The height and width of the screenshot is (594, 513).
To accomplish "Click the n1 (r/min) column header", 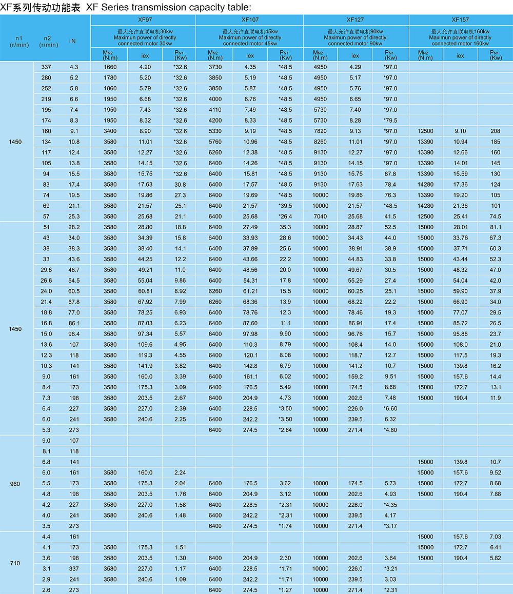I will click(19, 41).
